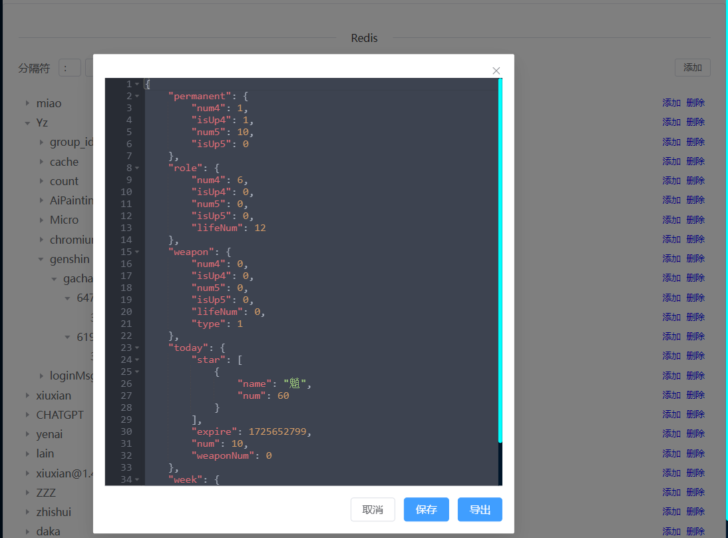Expand the Micro node arrow
Image resolution: width=728 pixels, height=538 pixels.
pos(41,220)
